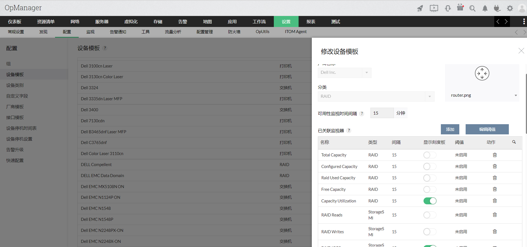This screenshot has height=247, width=527.
Task: Toggle dial display for Total Capacity
Action: (430, 155)
